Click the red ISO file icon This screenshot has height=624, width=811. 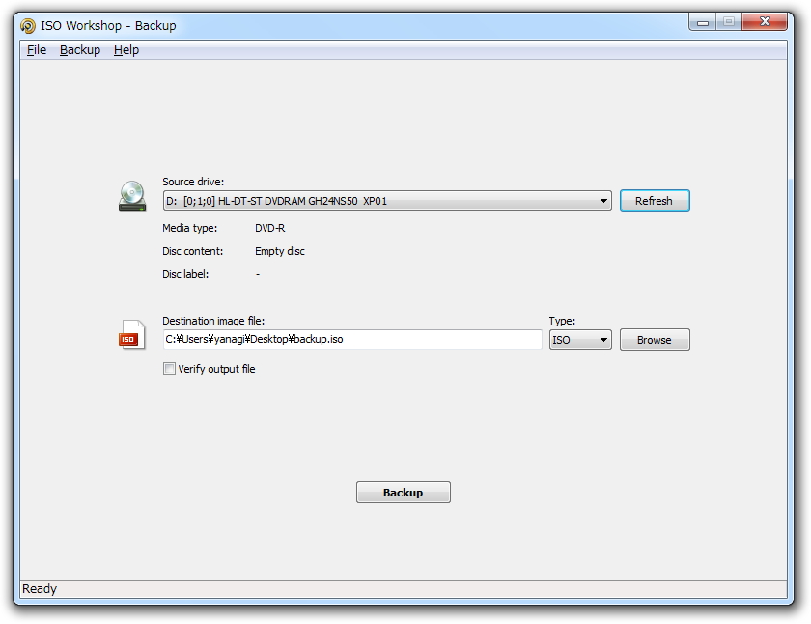pyautogui.click(x=132, y=334)
